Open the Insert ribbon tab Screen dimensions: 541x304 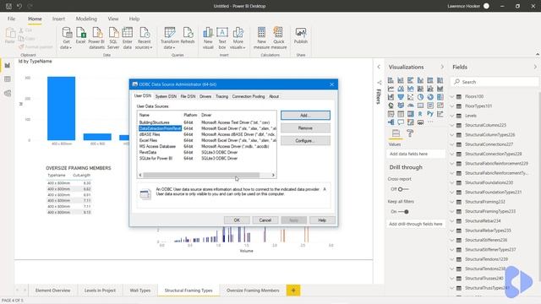(58, 19)
